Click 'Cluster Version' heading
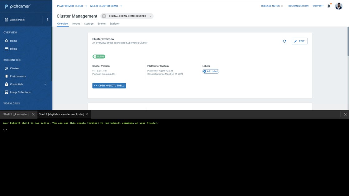349x196 pixels. 101,66
